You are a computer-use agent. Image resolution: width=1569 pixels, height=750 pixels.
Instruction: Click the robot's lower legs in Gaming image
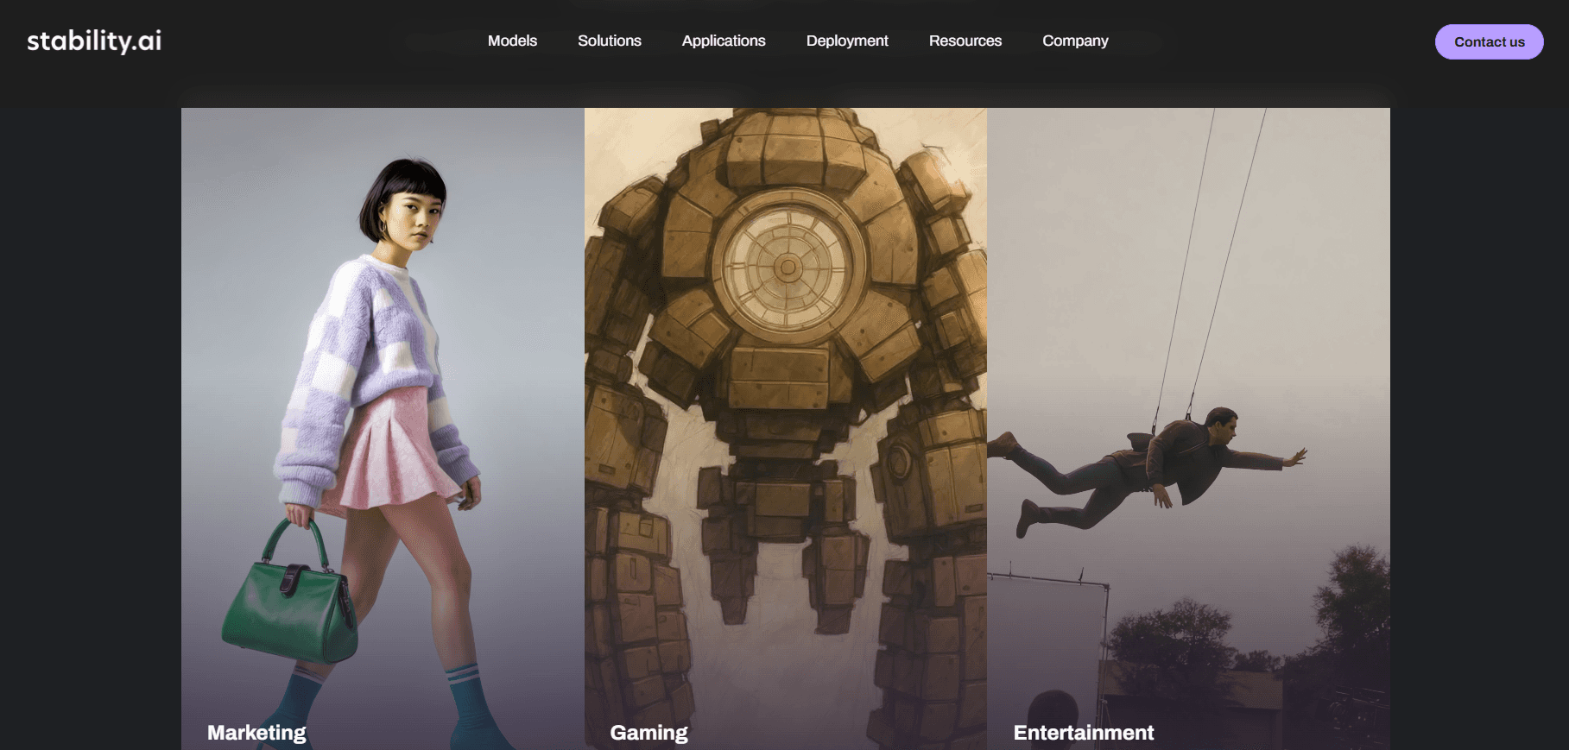coord(639,621)
